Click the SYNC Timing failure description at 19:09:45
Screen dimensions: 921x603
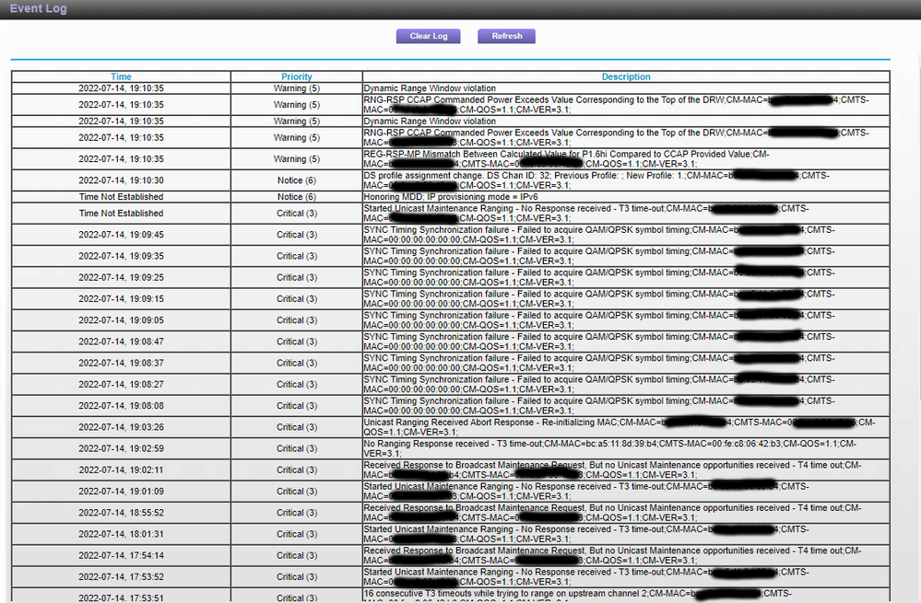pos(599,235)
